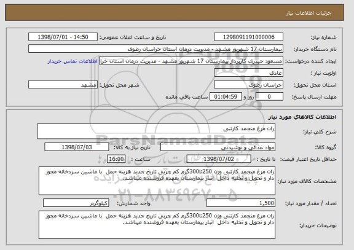Image resolution: width=354 pixels, height=250 pixels.
Task: Click the واحد شمارش field کیلوگرم
Action: [76, 203]
